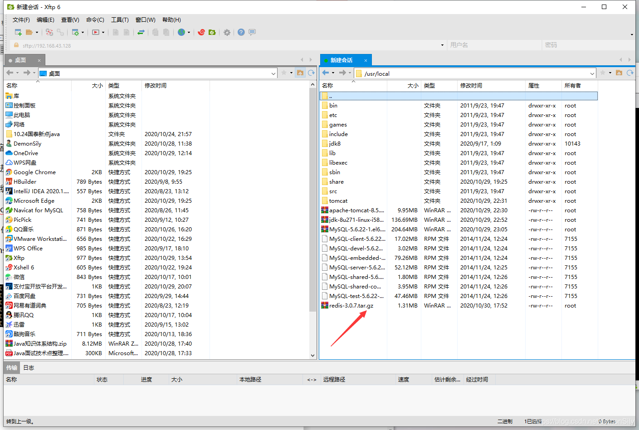Click the local pane vertical scrollbar
The height and width of the screenshot is (430, 639).
click(312, 200)
